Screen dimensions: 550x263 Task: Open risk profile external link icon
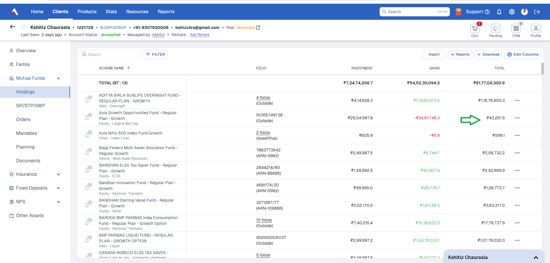[258, 28]
